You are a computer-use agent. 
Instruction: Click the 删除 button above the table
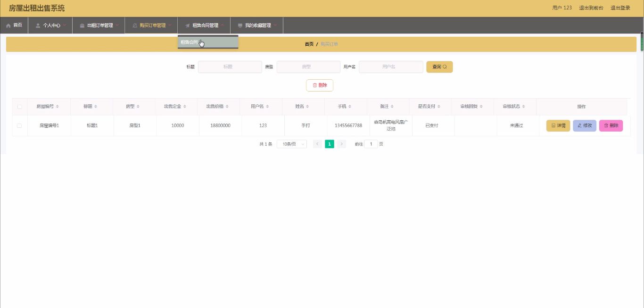tap(320, 85)
